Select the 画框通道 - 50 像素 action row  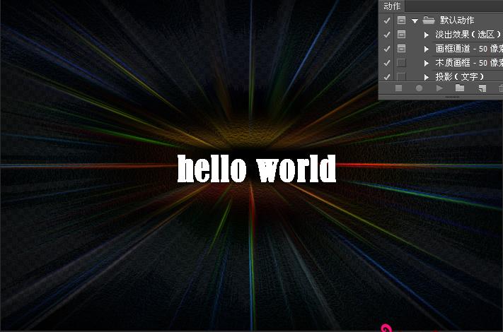468,48
